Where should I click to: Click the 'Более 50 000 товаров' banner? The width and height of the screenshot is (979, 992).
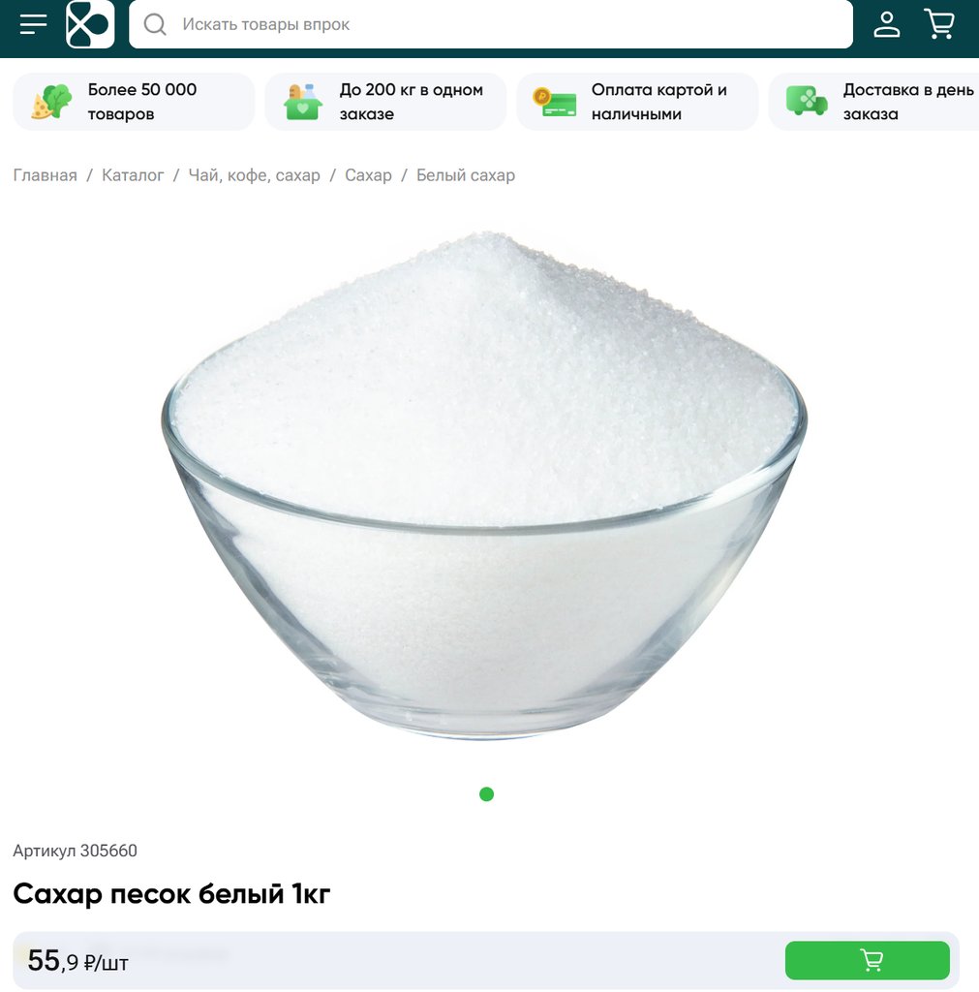coord(134,102)
